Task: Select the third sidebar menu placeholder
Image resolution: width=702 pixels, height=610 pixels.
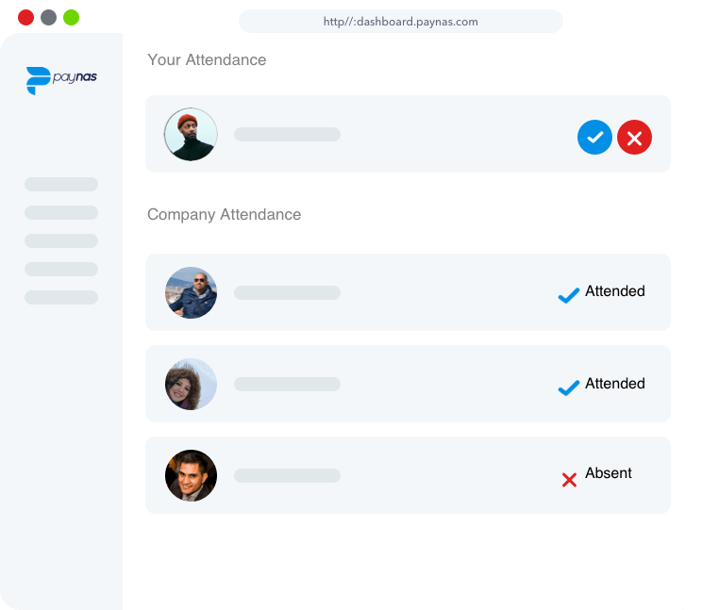Action: click(x=61, y=241)
